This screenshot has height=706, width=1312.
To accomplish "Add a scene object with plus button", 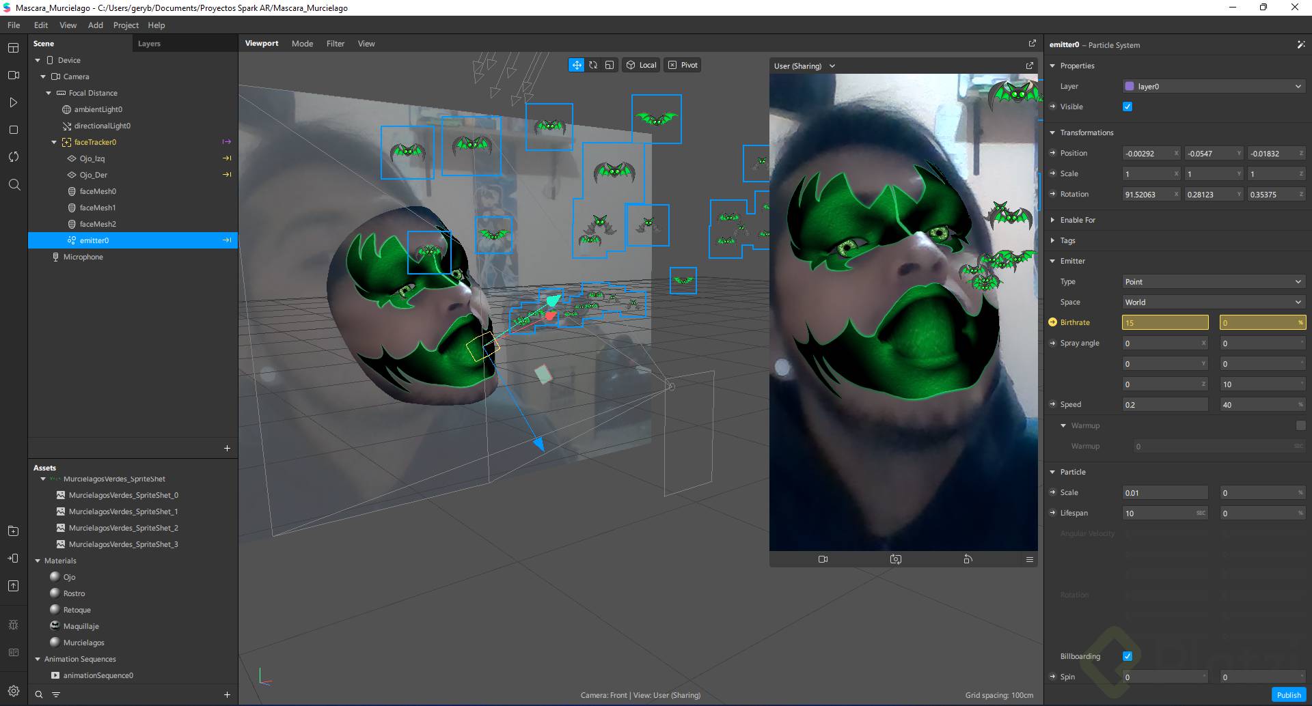I will (227, 449).
